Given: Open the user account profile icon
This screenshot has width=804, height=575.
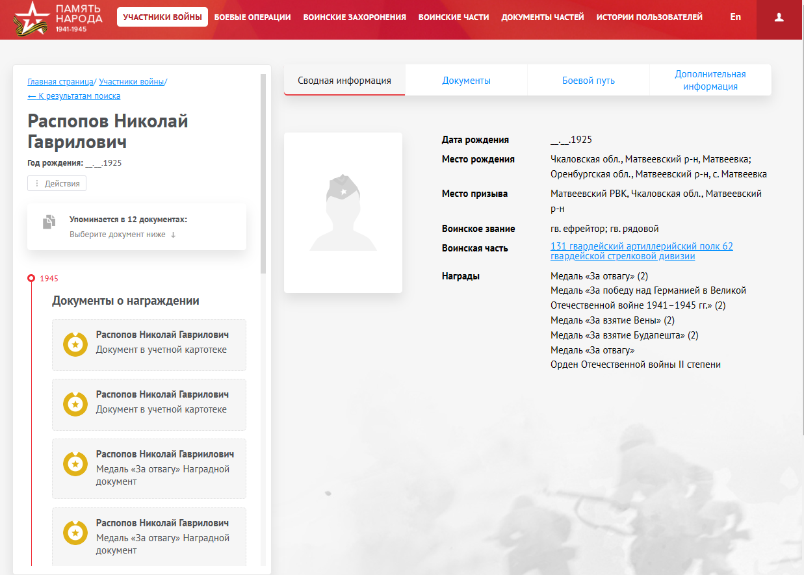Looking at the screenshot, I should (x=779, y=18).
